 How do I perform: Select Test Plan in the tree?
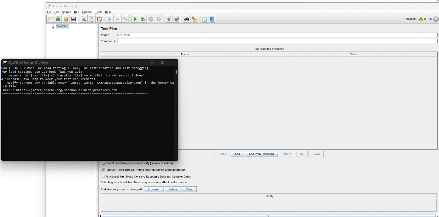[x=62, y=26]
